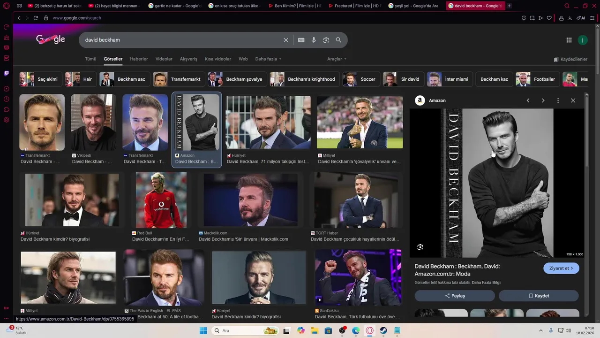600x338 pixels.
Task: Open the SonDakika fist-raised thumbnail
Action: pyautogui.click(x=358, y=277)
